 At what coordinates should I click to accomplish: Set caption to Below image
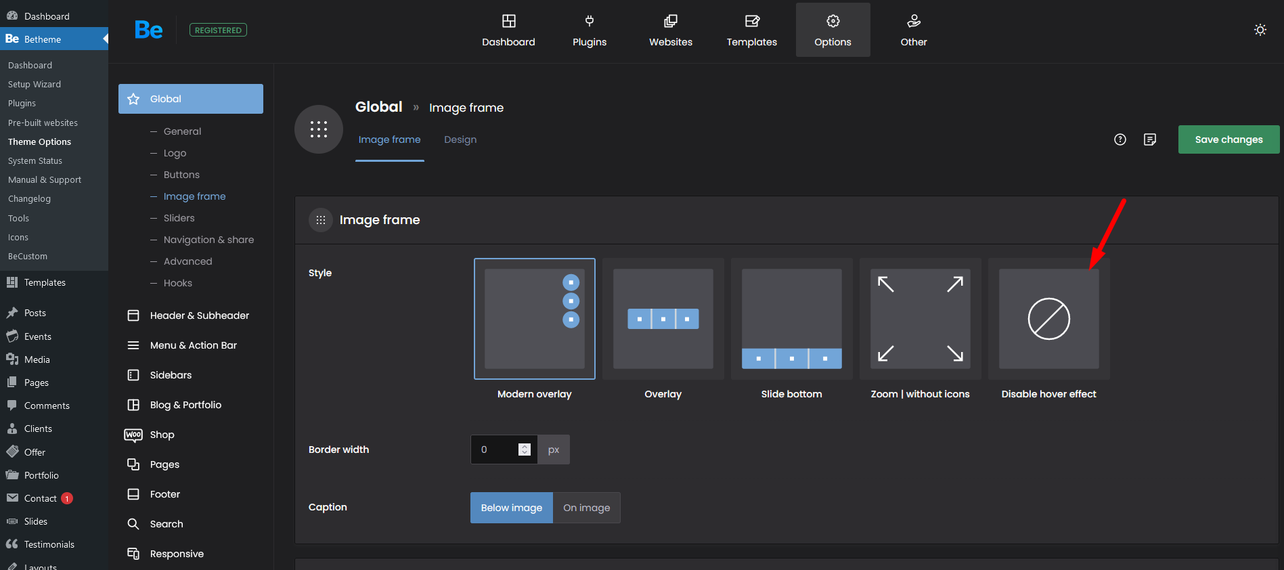[x=512, y=508]
